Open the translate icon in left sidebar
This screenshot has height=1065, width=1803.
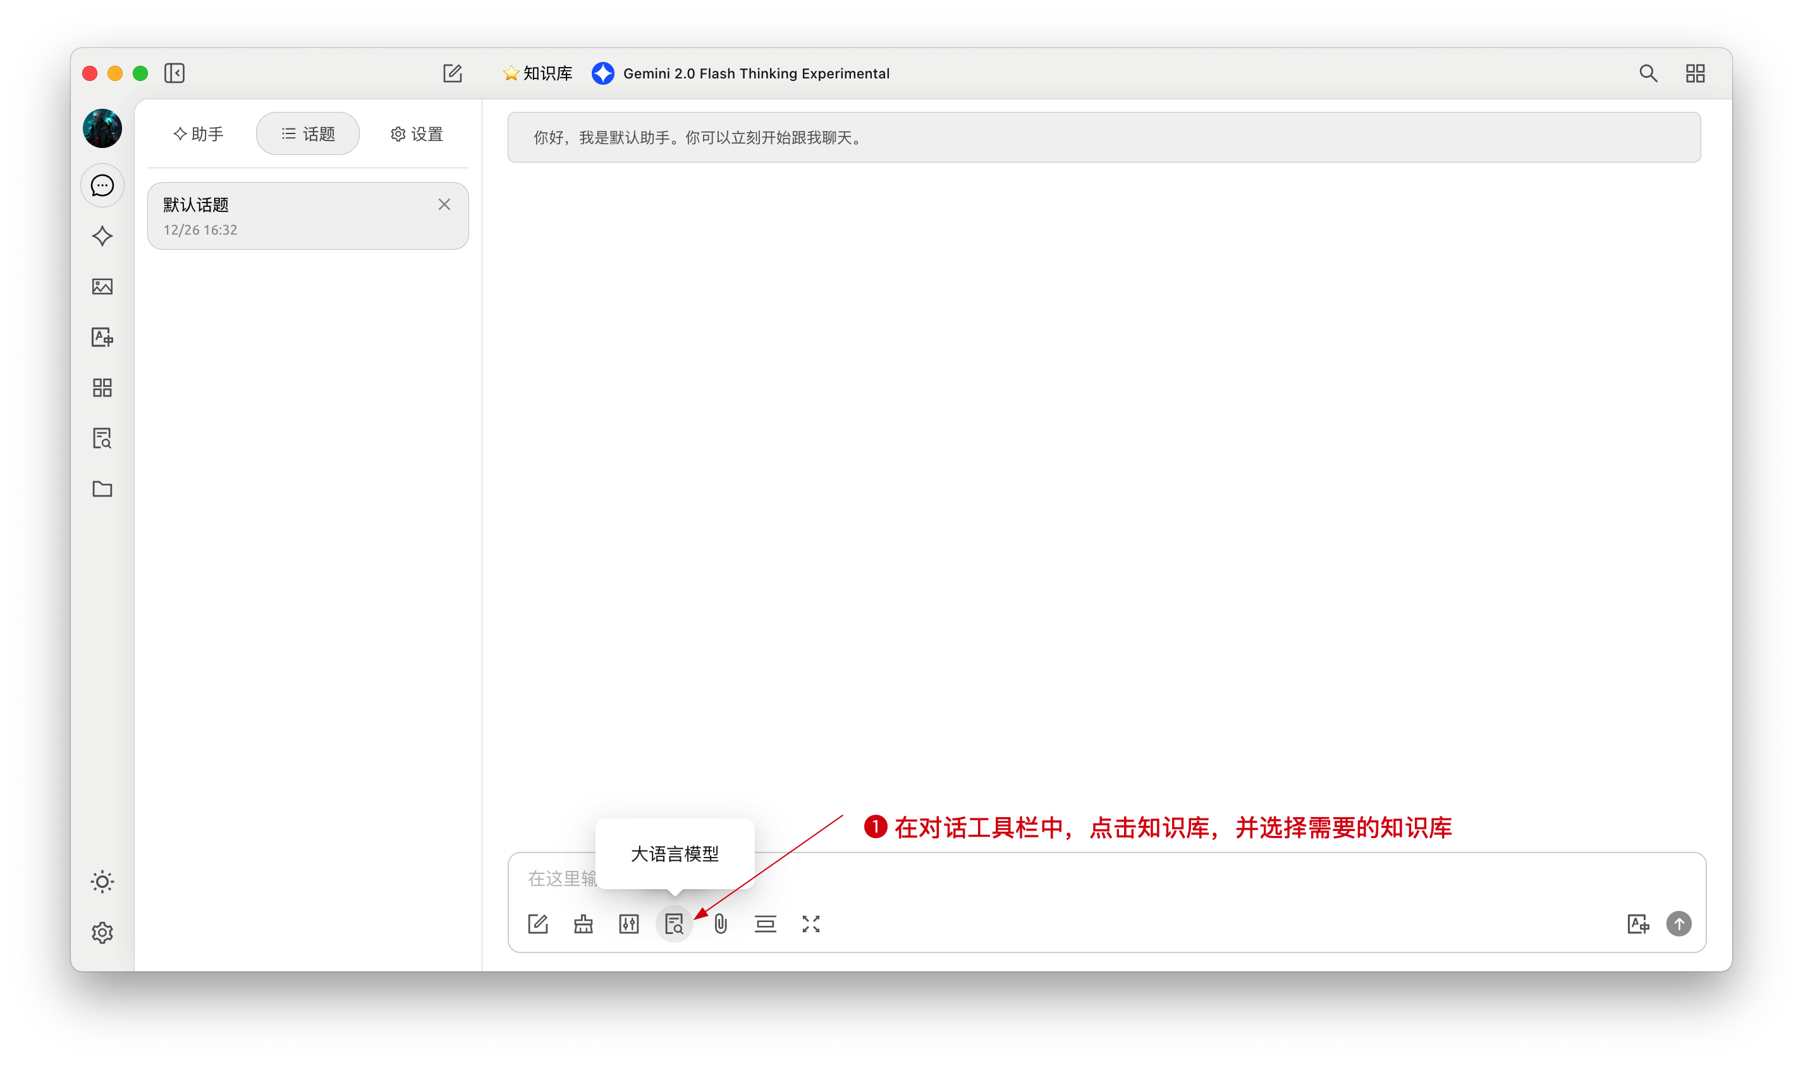(x=102, y=337)
